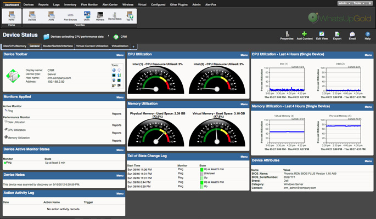Click the Home icon in the toolbar
Image resolution: width=376 pixels, height=219 pixels.
12,16
